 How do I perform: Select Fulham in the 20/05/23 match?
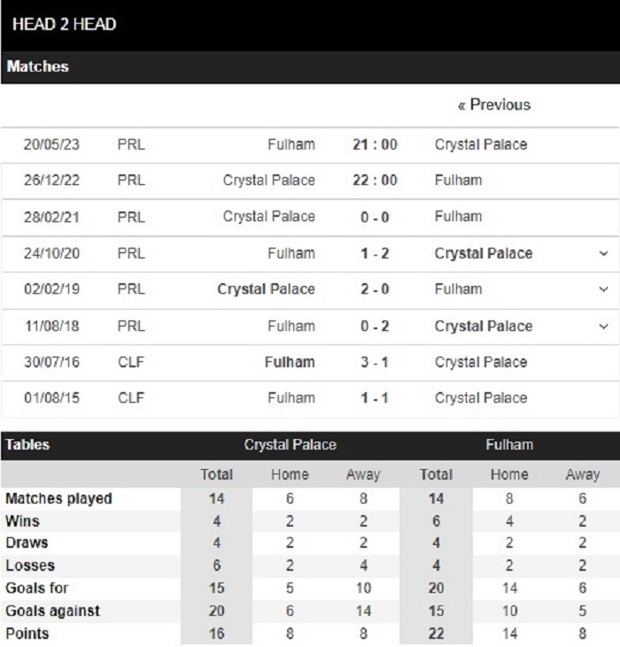pyautogui.click(x=291, y=144)
